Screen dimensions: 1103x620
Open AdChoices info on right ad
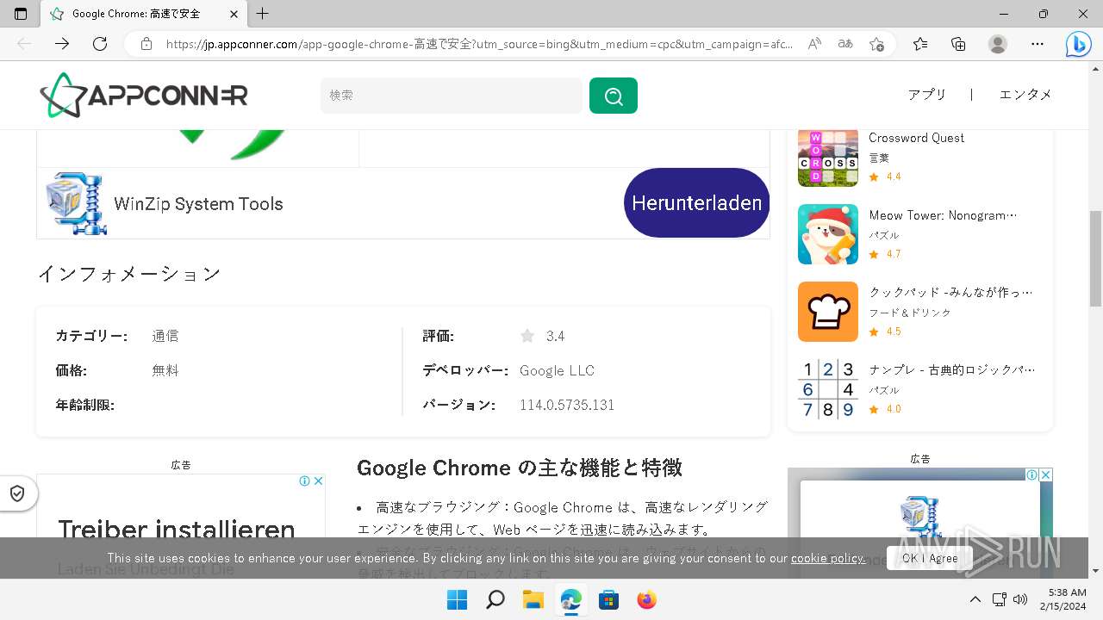(1032, 474)
